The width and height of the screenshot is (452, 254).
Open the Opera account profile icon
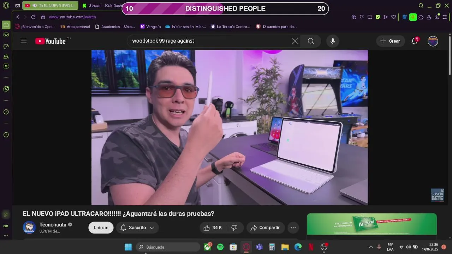pos(429,17)
